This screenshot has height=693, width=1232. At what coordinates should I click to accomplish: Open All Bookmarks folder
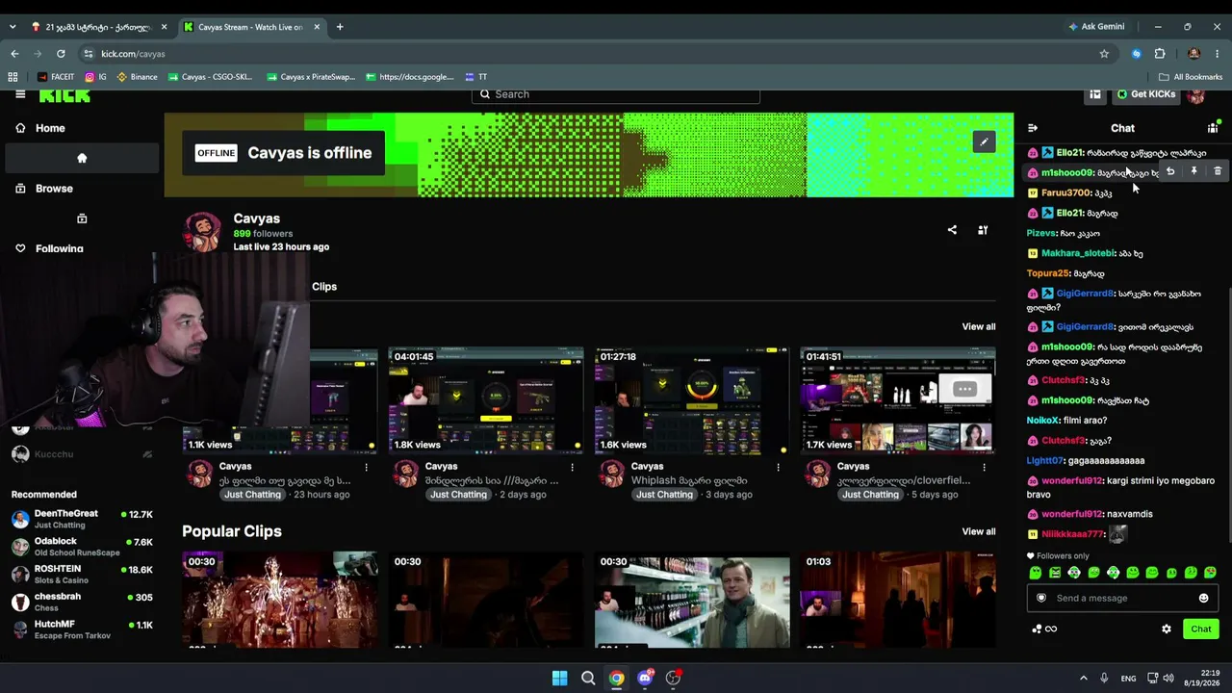click(1191, 77)
